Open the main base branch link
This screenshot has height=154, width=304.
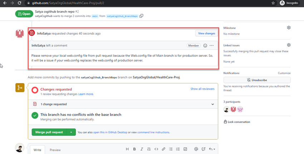click(95, 16)
